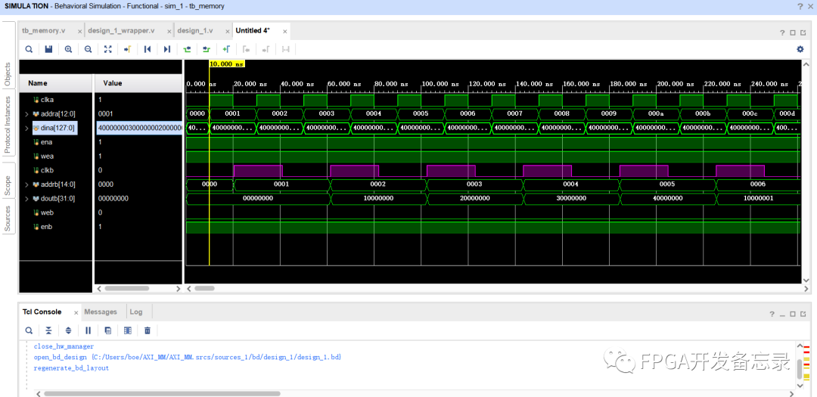Image resolution: width=817 pixels, height=397 pixels.
Task: Zoom in on the waveform
Action: point(68,49)
